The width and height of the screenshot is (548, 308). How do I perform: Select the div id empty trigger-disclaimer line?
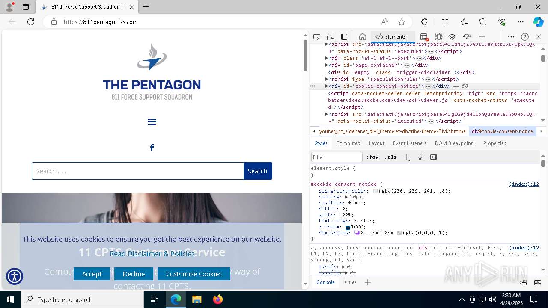(401, 72)
